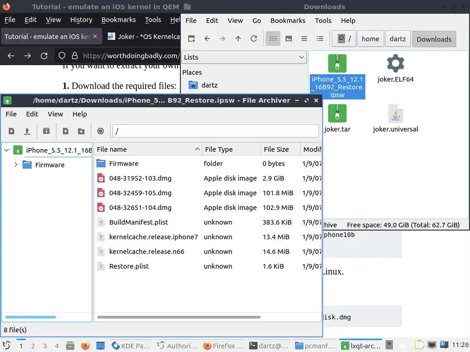The image size is (470, 352).
Task: Select Restore.plist in archive list
Action: (x=208, y=266)
